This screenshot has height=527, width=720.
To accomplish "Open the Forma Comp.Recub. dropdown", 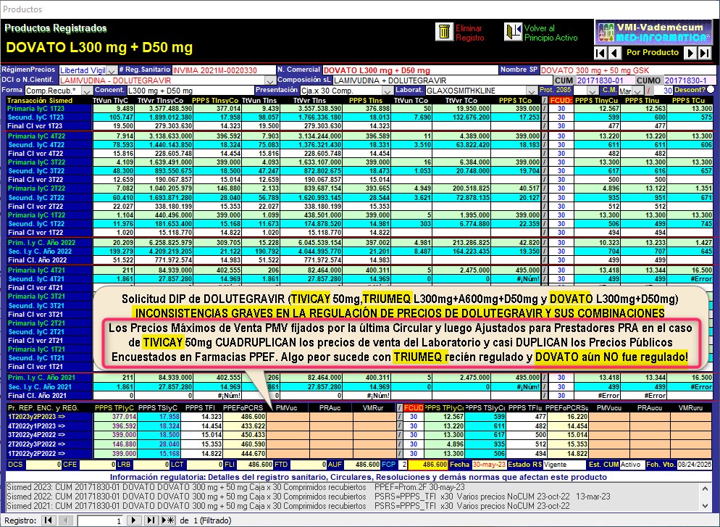I will click(85, 90).
